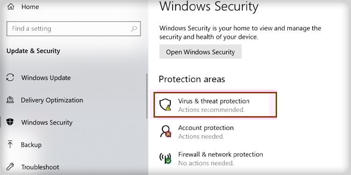351x175 pixels.
Task: Click the Firewall network antenna icon
Action: point(165,158)
